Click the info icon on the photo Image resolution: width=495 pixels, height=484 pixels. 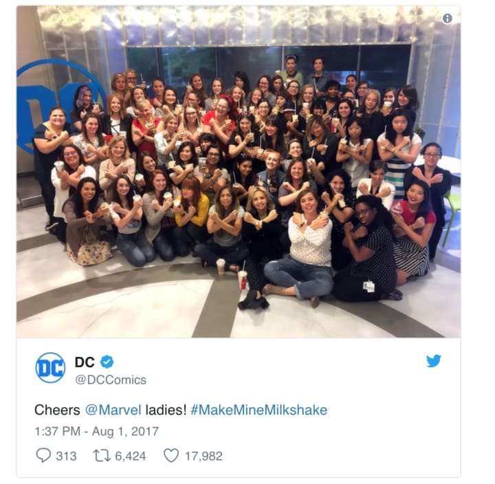click(447, 19)
